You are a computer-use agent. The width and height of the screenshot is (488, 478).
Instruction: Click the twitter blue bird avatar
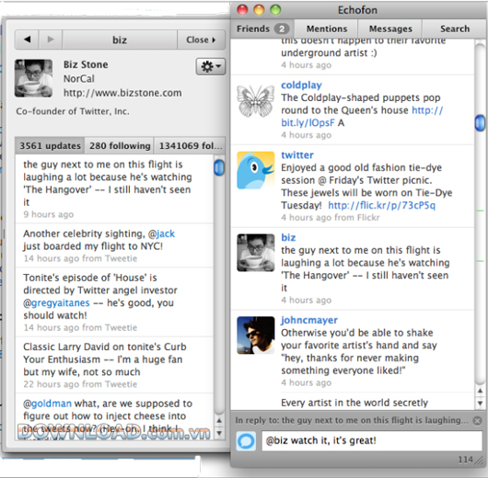pos(256,170)
